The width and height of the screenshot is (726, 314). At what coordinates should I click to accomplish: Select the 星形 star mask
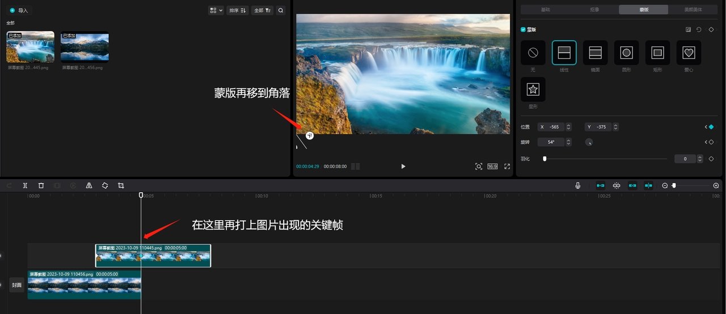533,90
